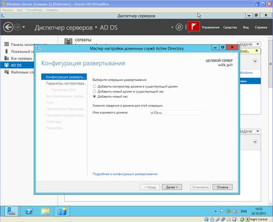Close the yellow notification bar
Screen dimensions: 273x222
tap(257, 51)
